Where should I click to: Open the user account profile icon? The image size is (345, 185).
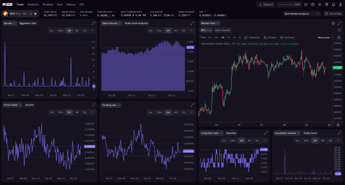340,4
